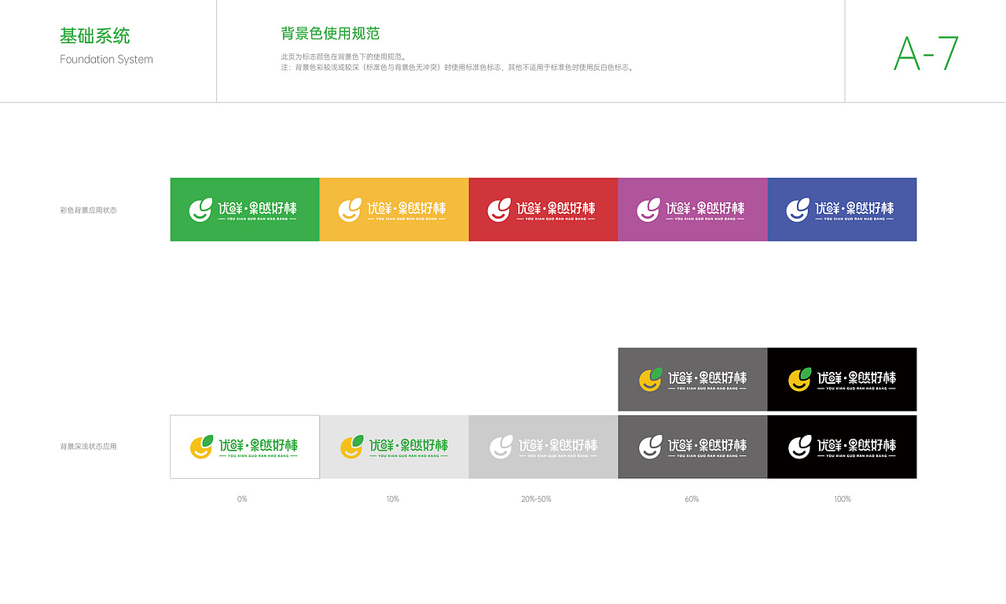This screenshot has height=604, width=1006.
Task: Select the blue background logo swatch
Action: (x=842, y=209)
